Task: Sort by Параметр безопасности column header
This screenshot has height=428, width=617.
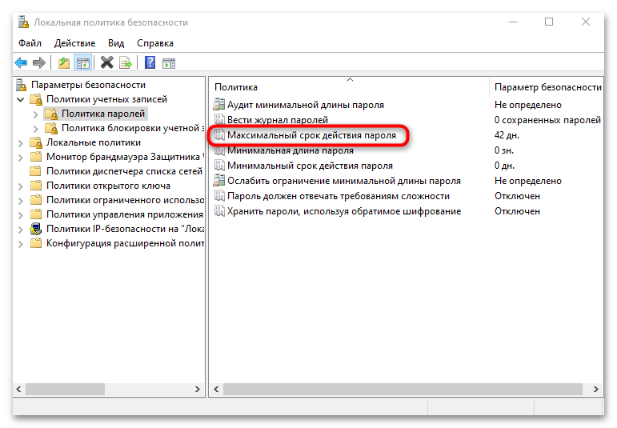Action: click(547, 87)
